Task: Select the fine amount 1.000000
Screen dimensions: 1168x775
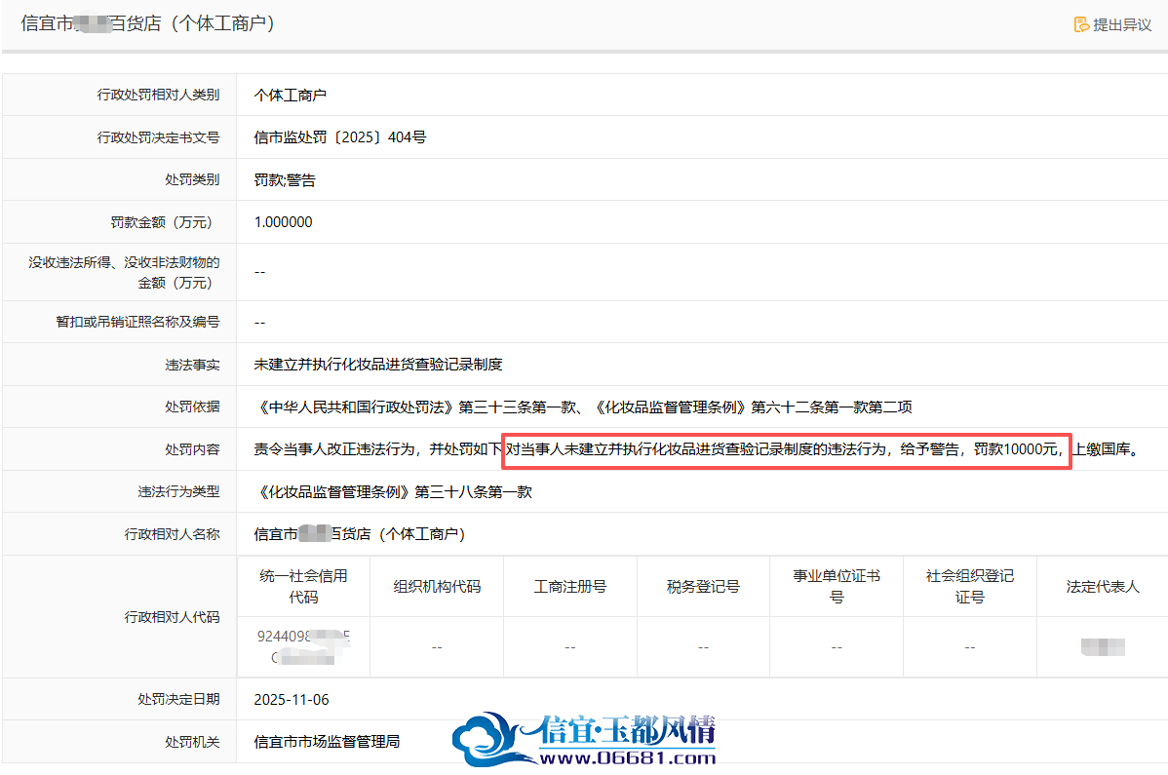Action: 283,222
